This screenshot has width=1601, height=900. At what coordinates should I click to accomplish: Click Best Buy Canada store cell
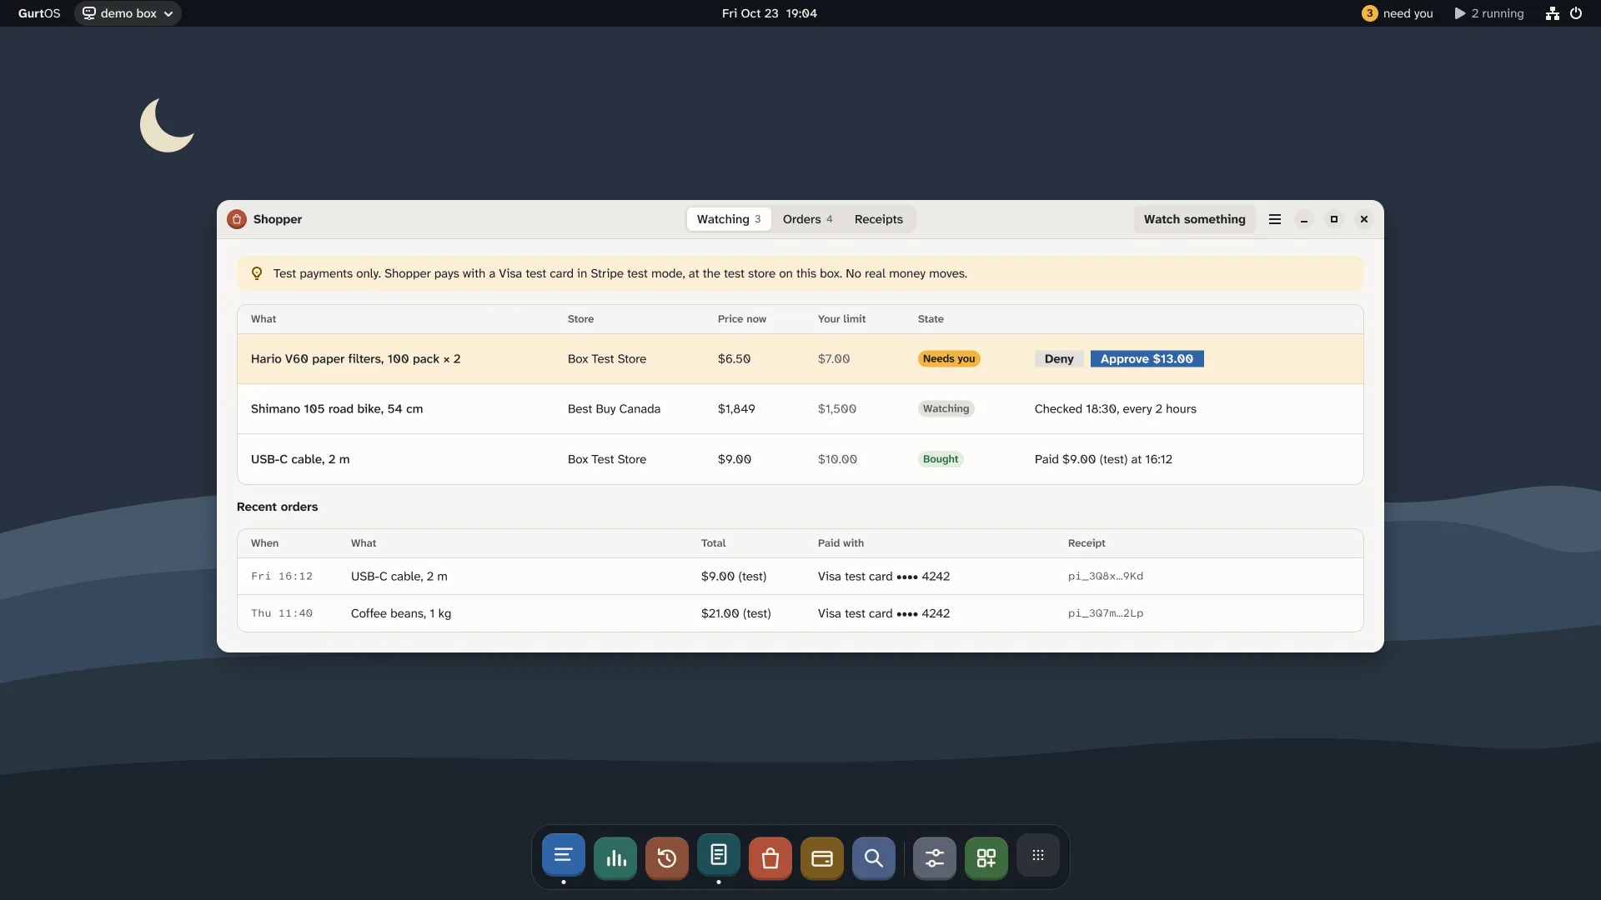(x=614, y=409)
